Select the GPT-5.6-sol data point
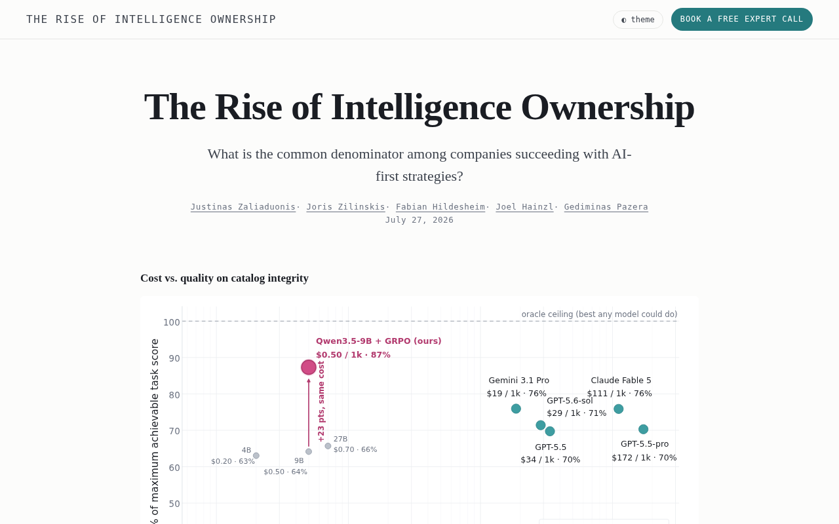 [x=541, y=425]
